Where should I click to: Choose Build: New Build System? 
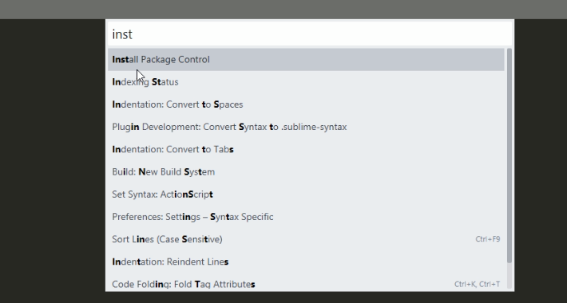(306, 172)
